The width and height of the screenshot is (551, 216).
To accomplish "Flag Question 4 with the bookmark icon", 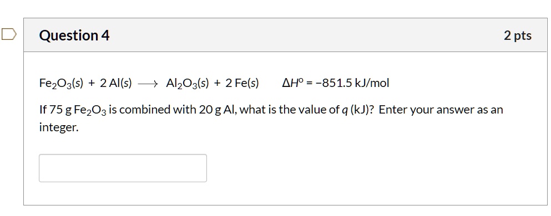I will 8,34.
